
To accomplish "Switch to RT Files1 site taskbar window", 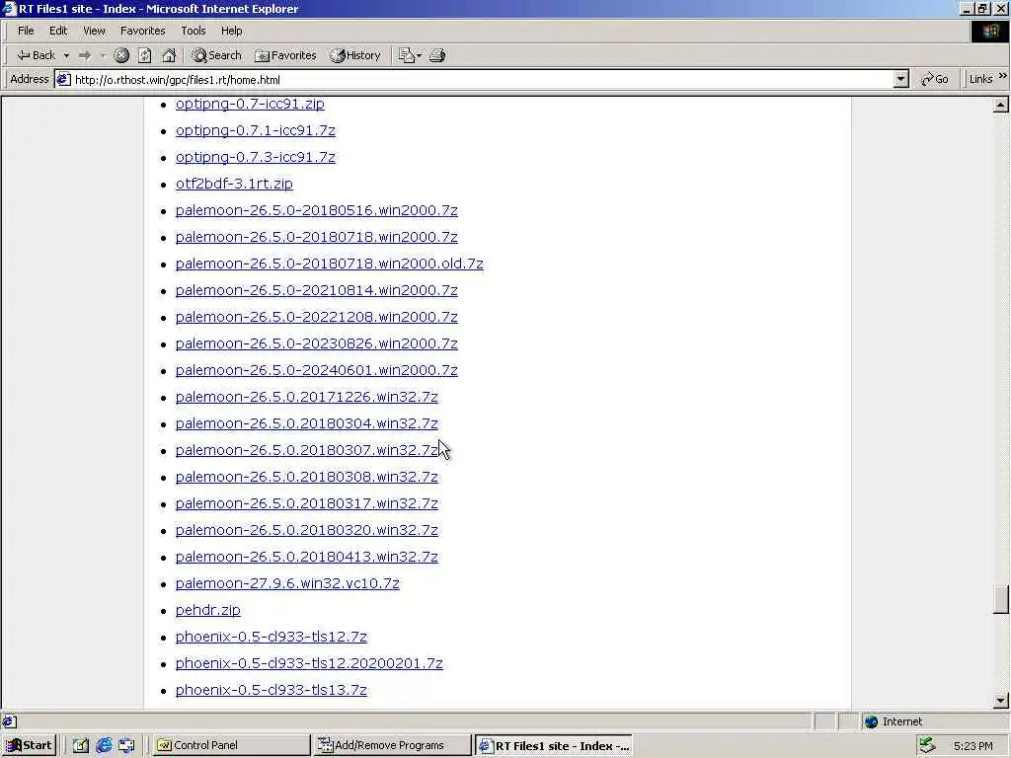I will [x=553, y=745].
